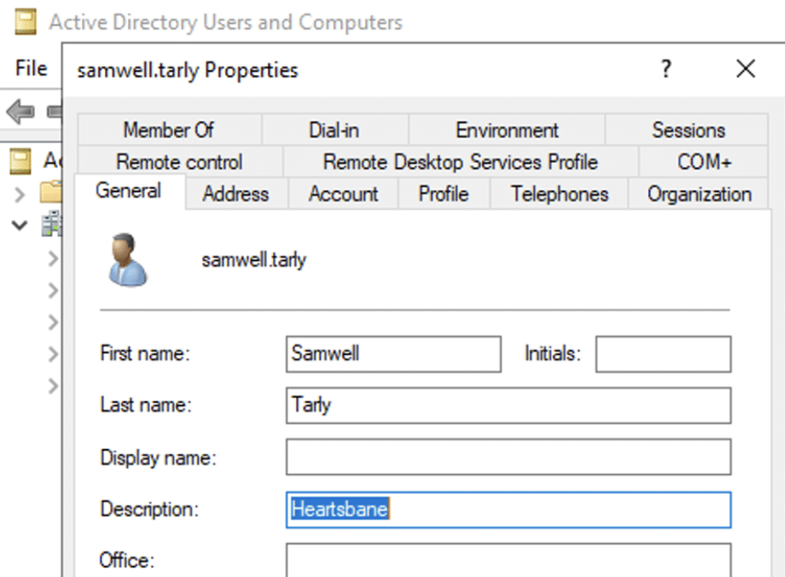The width and height of the screenshot is (785, 577).
Task: Select the root console tree icon
Action: tap(26, 160)
